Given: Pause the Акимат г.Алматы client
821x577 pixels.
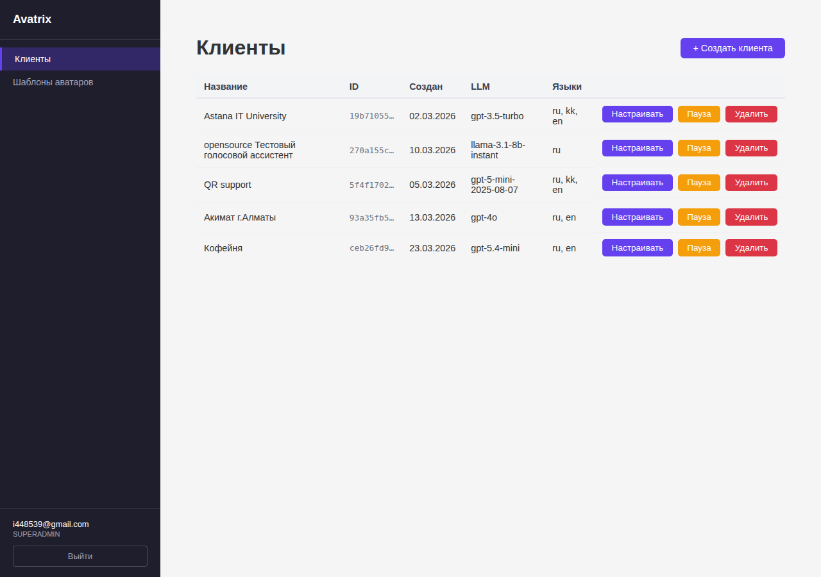Looking at the screenshot, I should [698, 217].
